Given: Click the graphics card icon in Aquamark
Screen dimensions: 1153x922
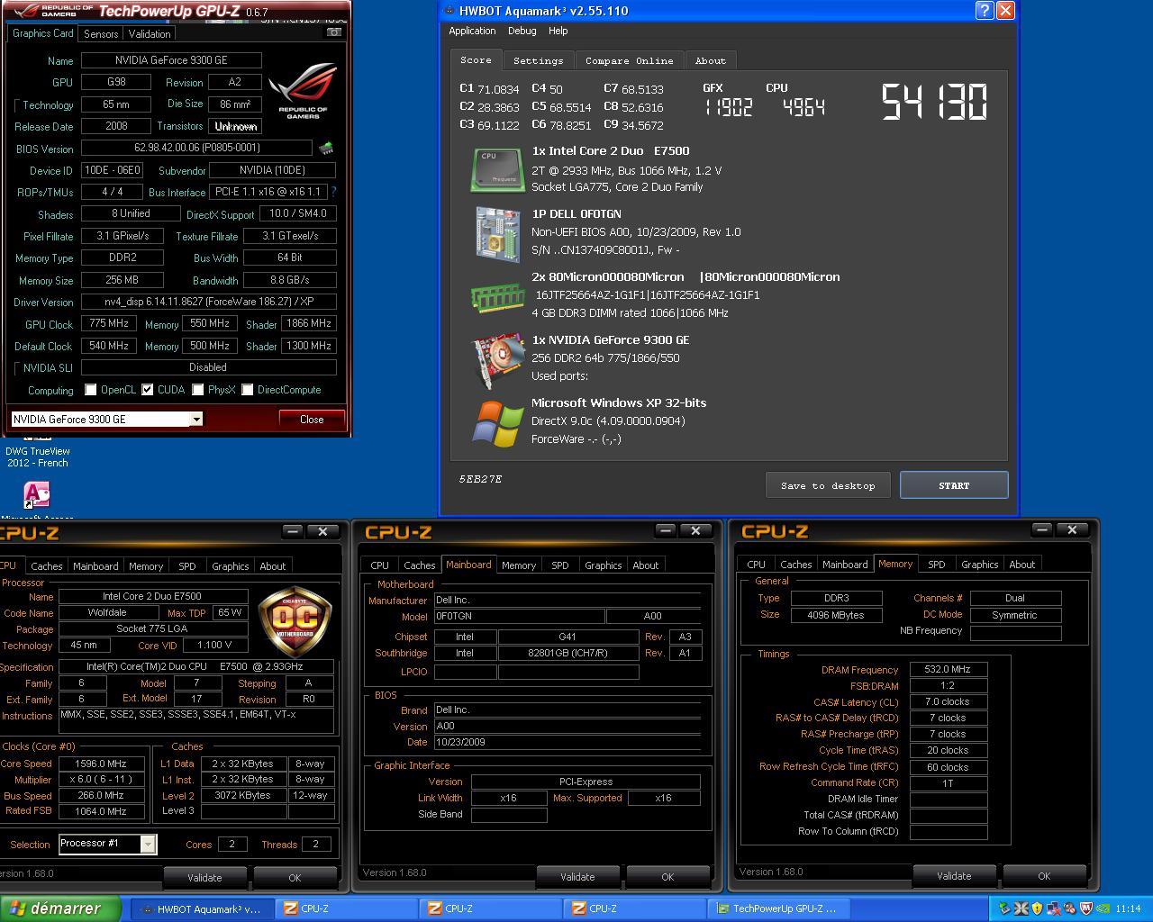Looking at the screenshot, I should 497,359.
